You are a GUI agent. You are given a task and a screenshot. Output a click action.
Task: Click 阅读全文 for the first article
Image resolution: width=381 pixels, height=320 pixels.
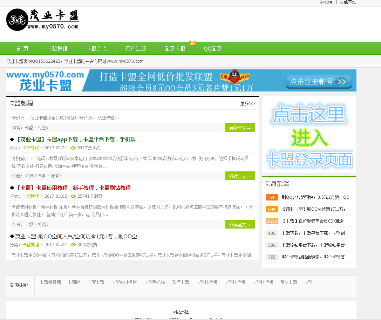point(240,128)
